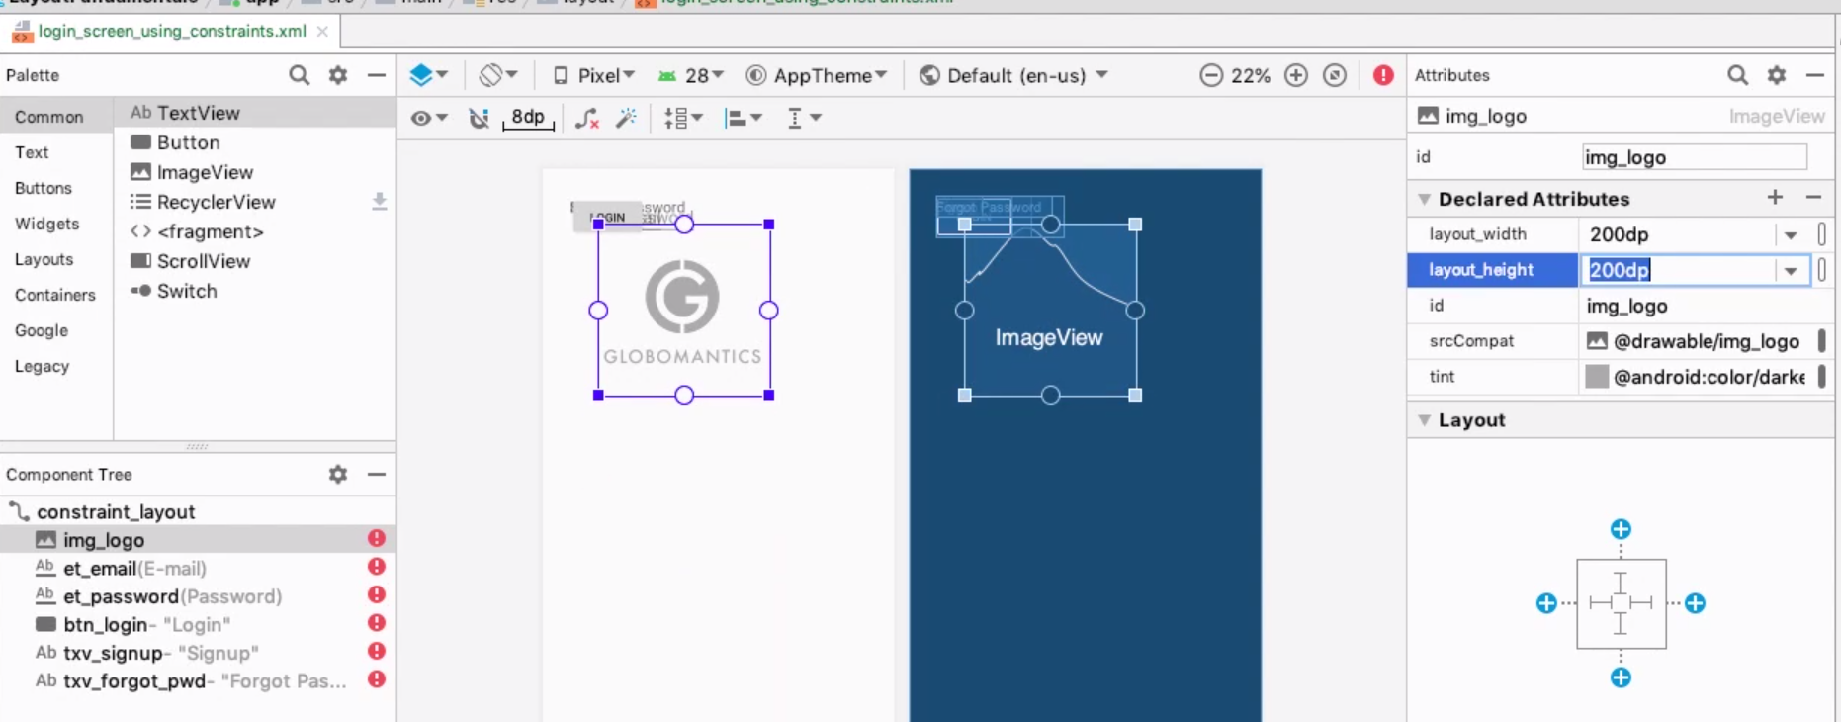Search attributes with the magnifier icon
This screenshot has height=722, width=1841.
click(x=1737, y=75)
